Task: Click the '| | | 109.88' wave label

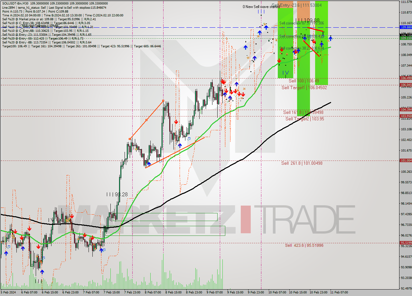Action: click(x=307, y=20)
